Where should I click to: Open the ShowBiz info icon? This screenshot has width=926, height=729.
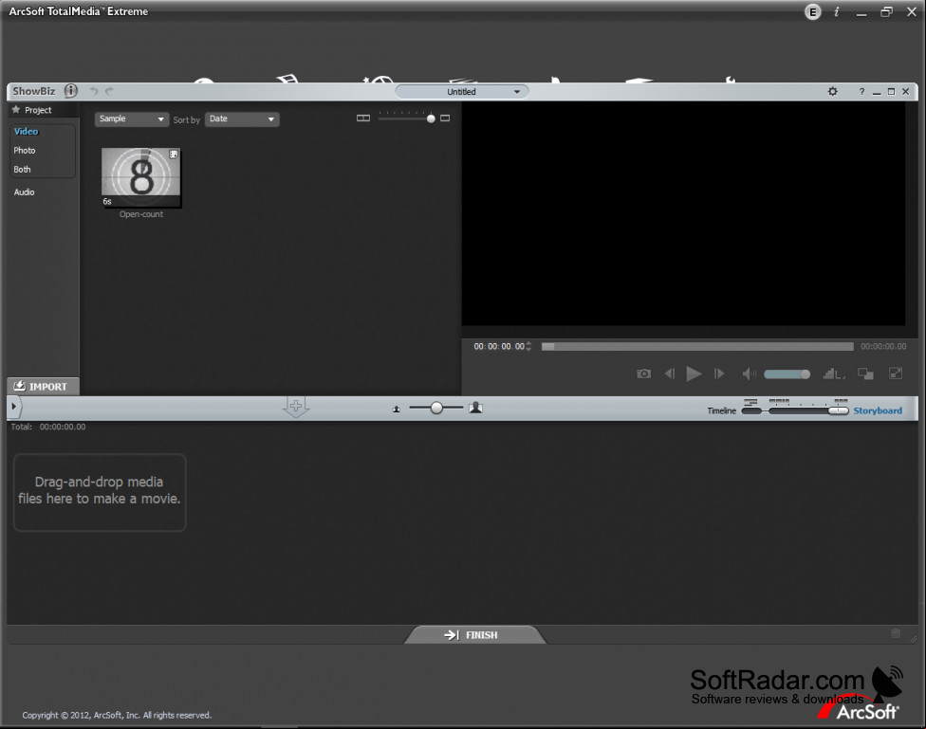point(71,91)
